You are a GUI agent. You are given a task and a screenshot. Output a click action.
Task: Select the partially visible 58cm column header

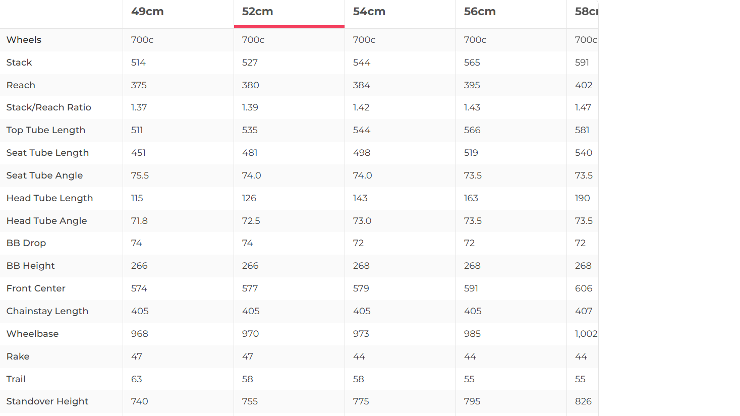point(586,12)
